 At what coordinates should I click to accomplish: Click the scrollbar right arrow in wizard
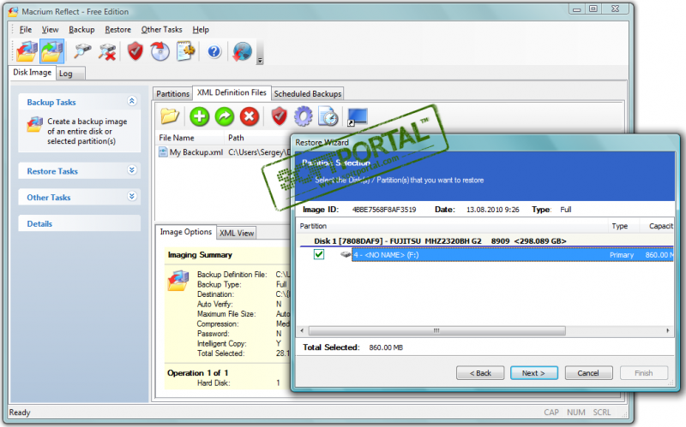tap(668, 330)
